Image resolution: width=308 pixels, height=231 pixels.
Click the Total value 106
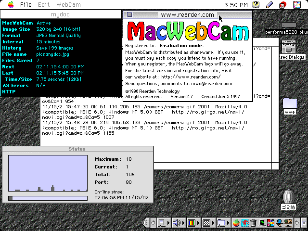pyautogui.click(x=130, y=174)
